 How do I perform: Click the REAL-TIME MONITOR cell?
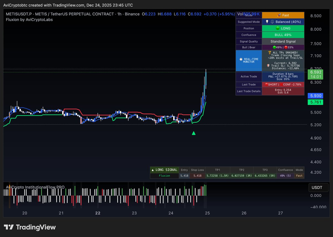(249, 61)
